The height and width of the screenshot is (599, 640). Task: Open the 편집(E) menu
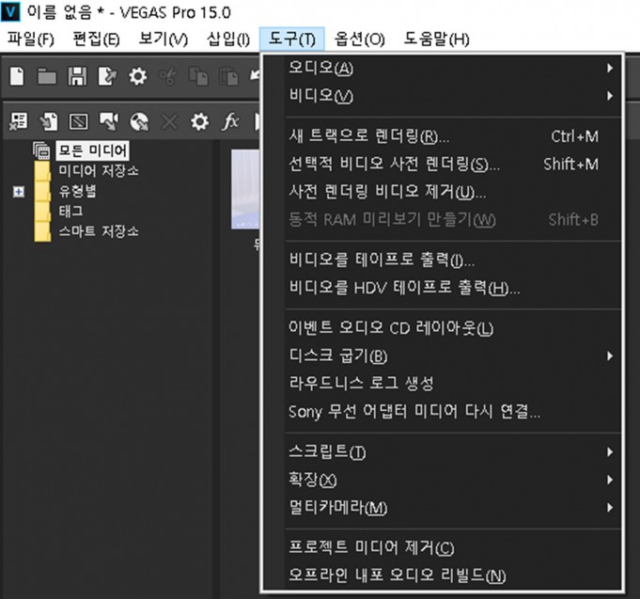click(x=96, y=39)
